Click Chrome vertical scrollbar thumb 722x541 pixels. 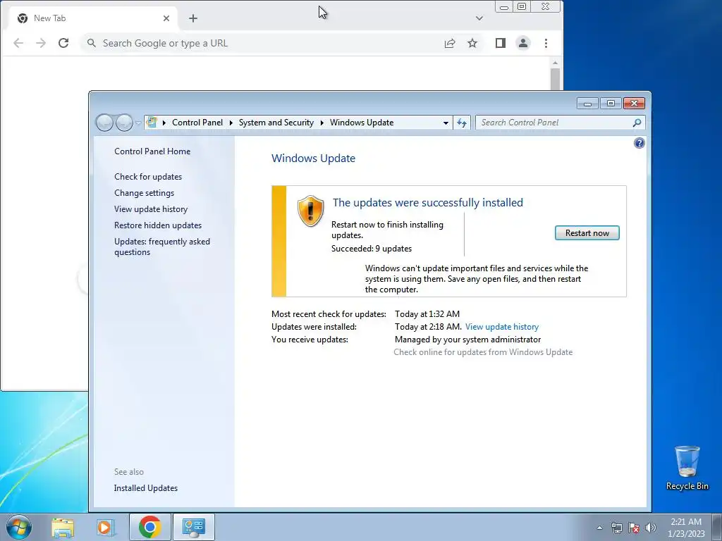coord(555,79)
